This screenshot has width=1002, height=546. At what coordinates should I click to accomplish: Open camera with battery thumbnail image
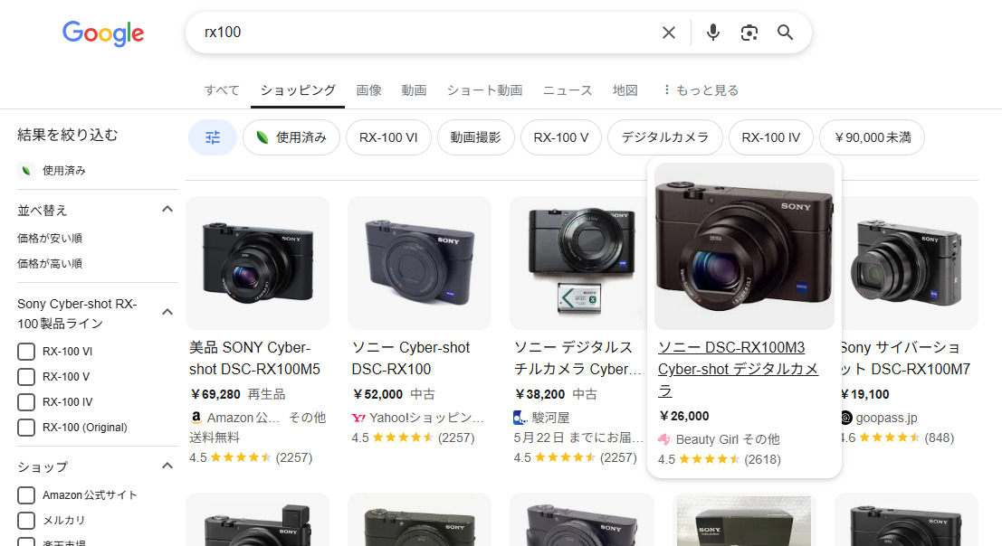pyautogui.click(x=578, y=263)
